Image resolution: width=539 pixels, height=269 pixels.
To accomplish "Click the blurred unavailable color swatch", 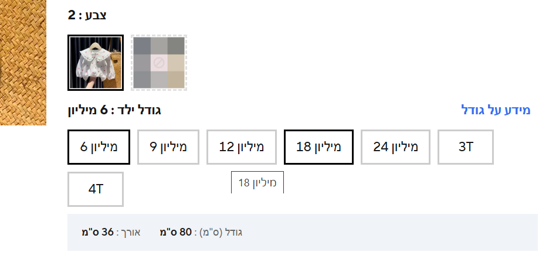I will (x=159, y=63).
